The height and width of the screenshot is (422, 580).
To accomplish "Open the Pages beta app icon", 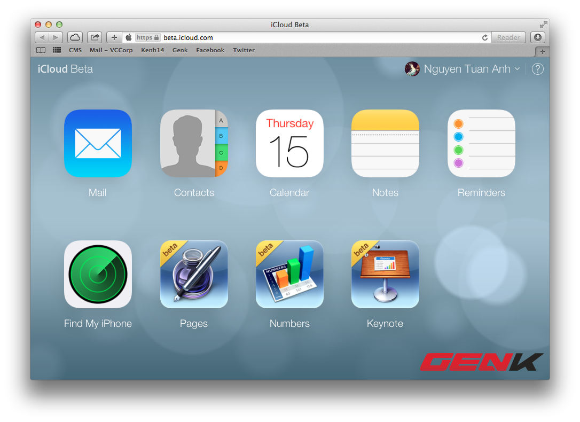I will click(x=194, y=275).
